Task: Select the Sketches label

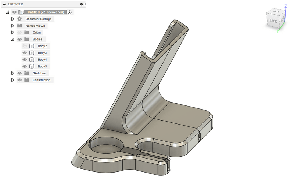Action: 39,73
